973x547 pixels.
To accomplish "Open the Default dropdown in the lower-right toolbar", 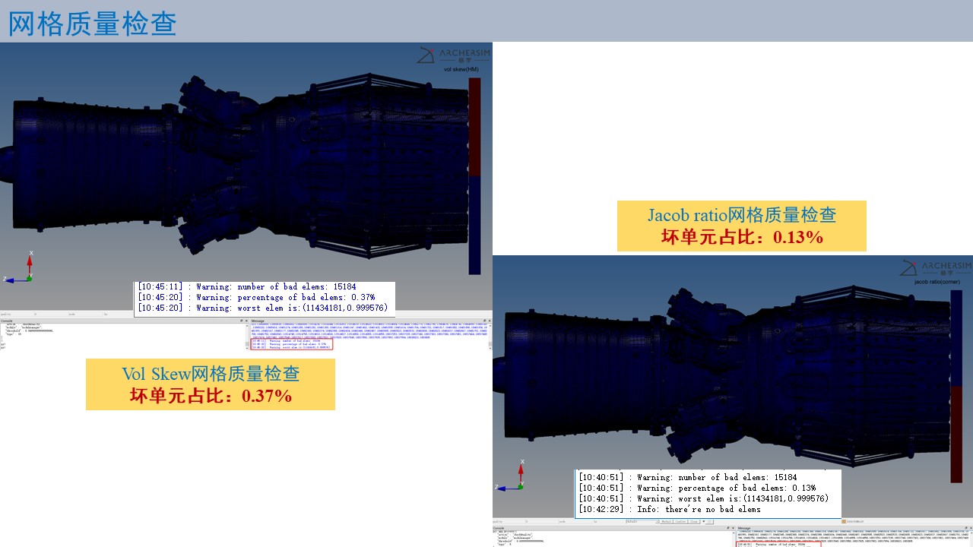I will [x=639, y=521].
